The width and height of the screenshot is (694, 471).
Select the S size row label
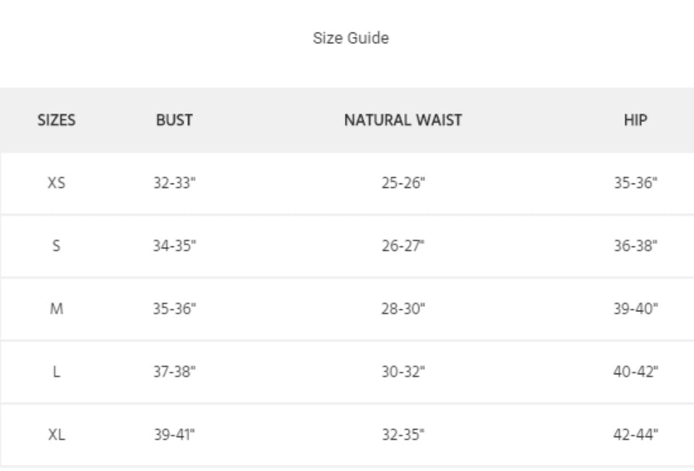point(56,246)
